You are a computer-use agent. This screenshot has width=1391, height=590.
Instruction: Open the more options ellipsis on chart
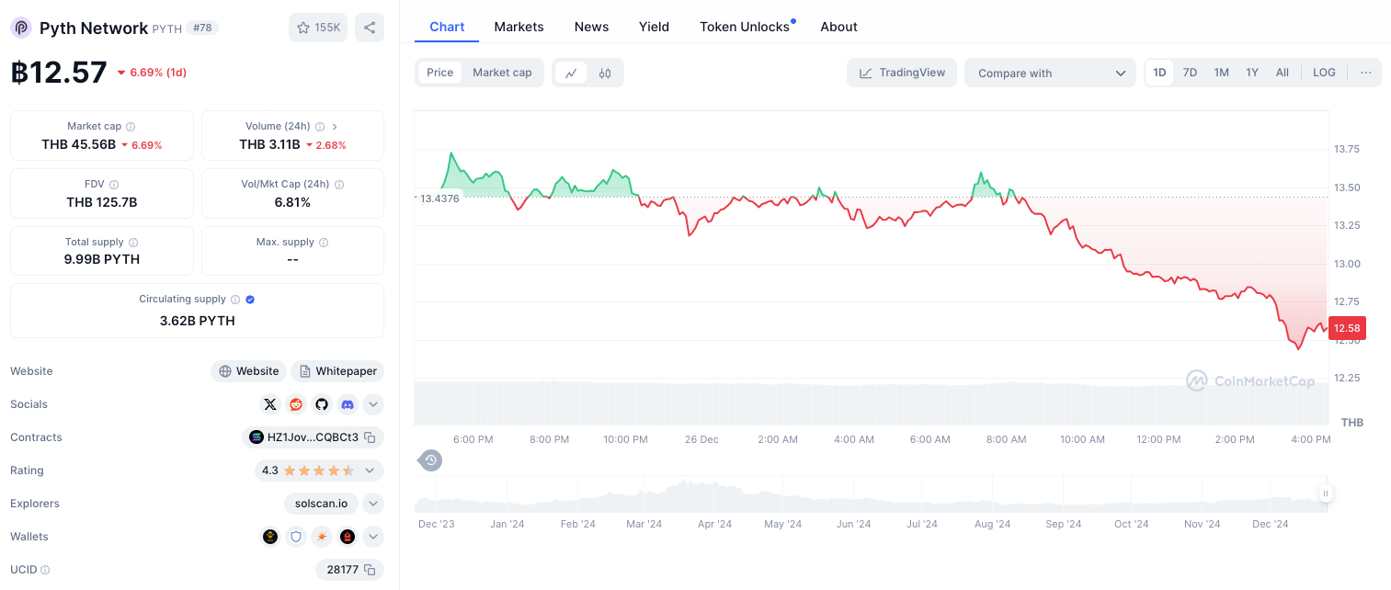1366,73
